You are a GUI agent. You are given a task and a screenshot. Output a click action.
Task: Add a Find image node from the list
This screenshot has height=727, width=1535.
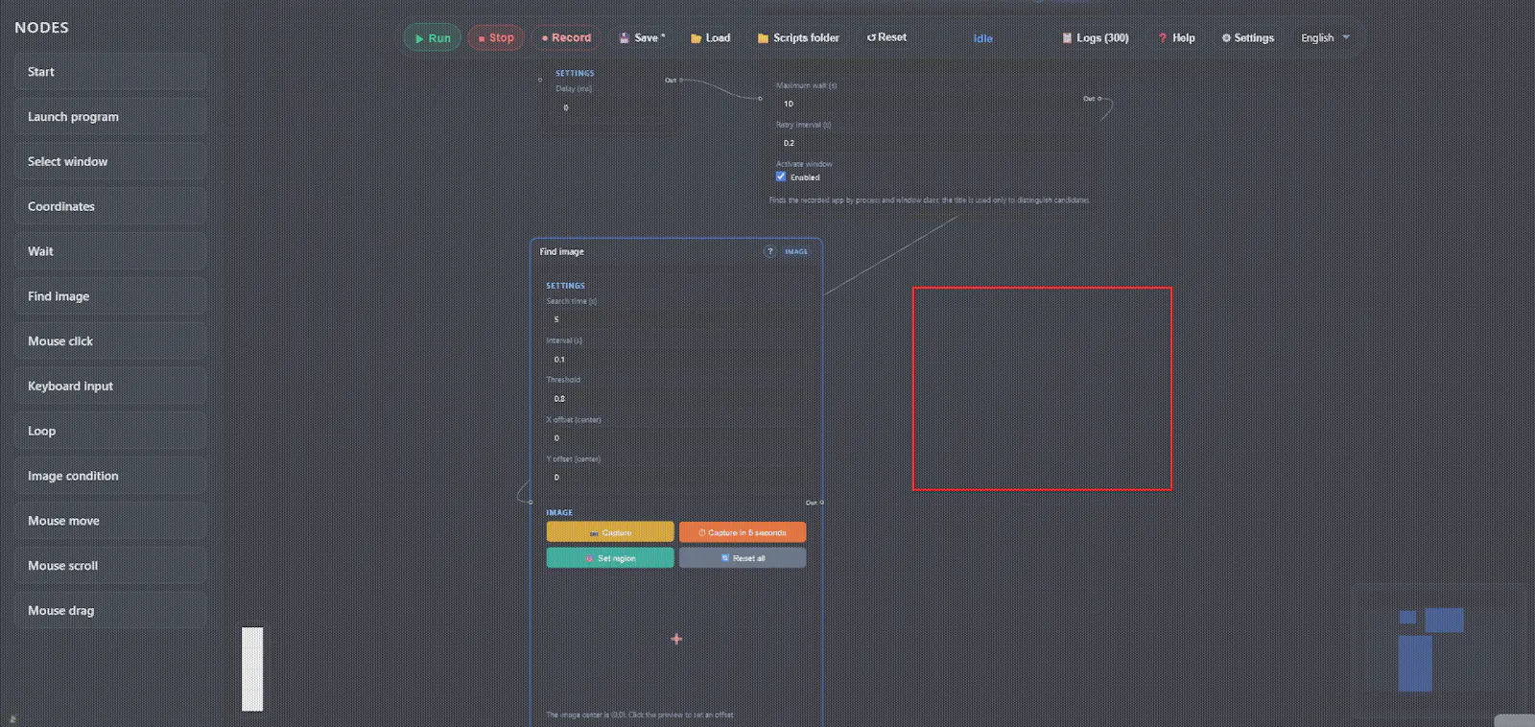click(x=110, y=296)
